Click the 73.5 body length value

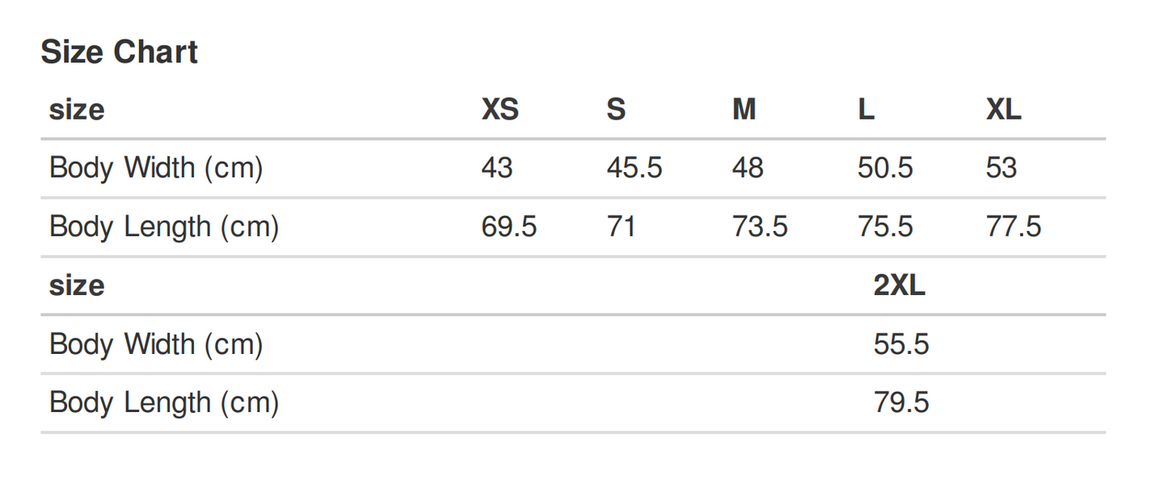[x=759, y=227]
